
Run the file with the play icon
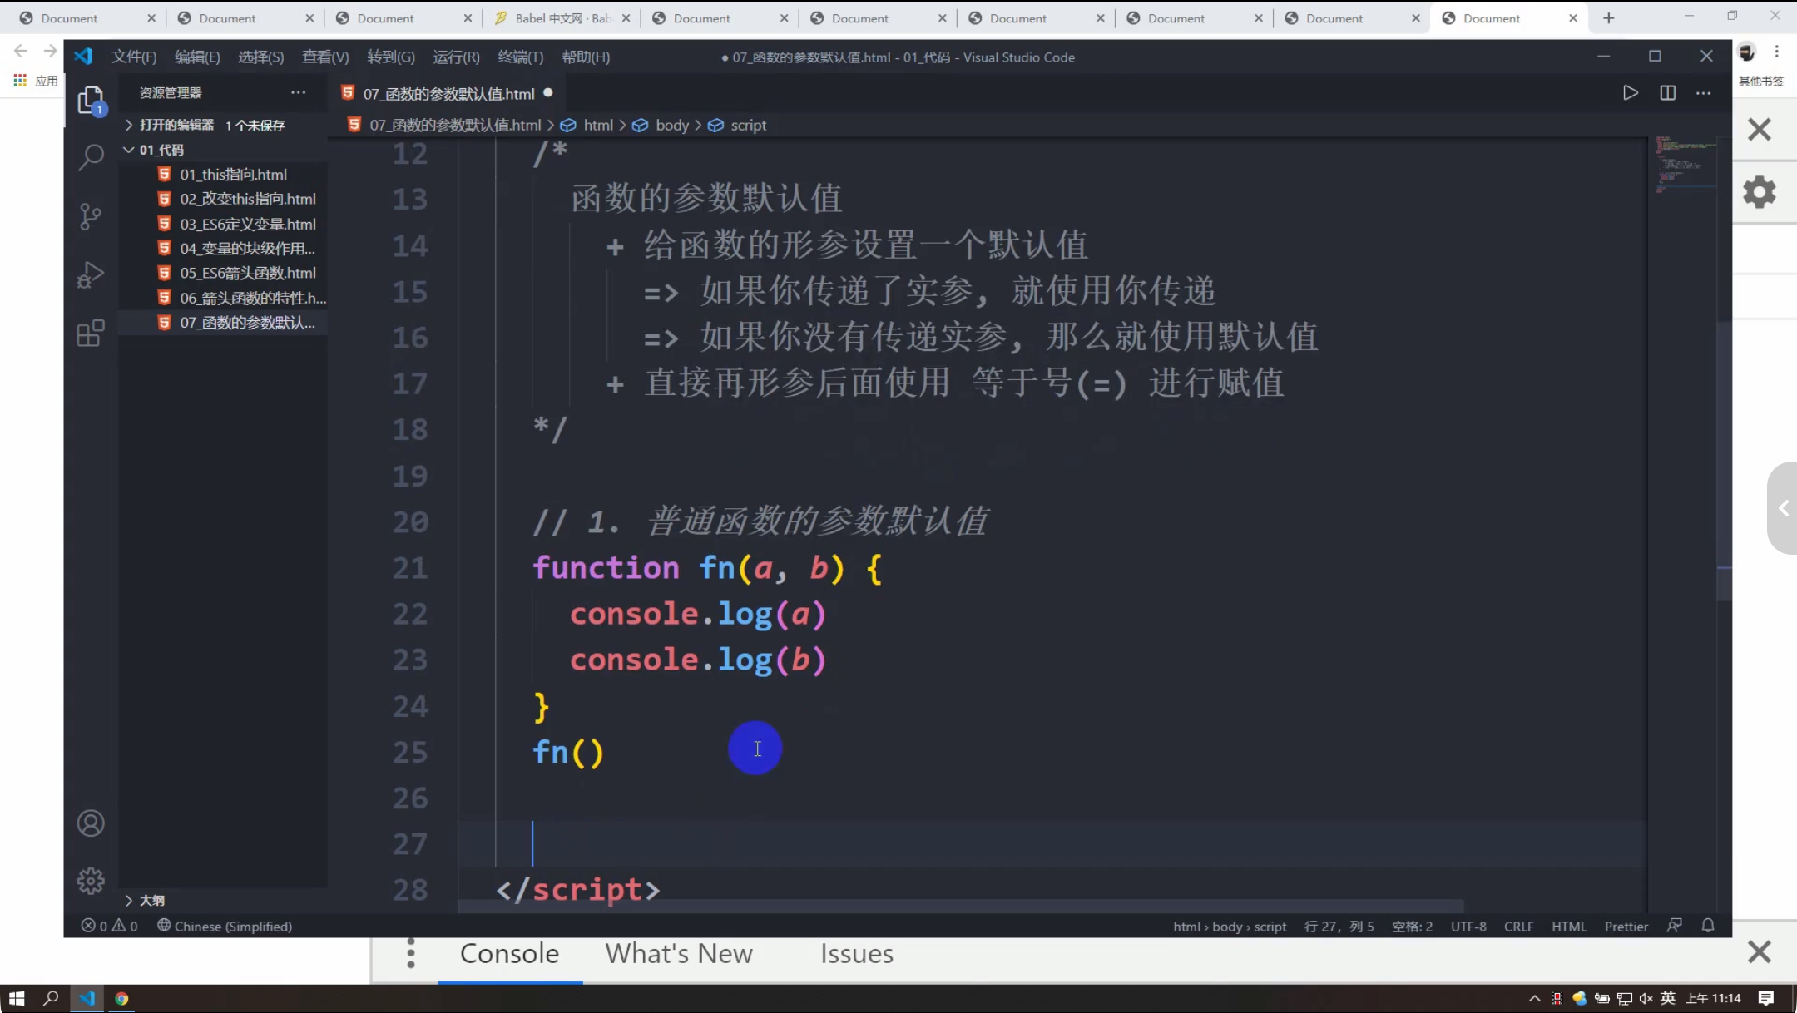(1630, 93)
